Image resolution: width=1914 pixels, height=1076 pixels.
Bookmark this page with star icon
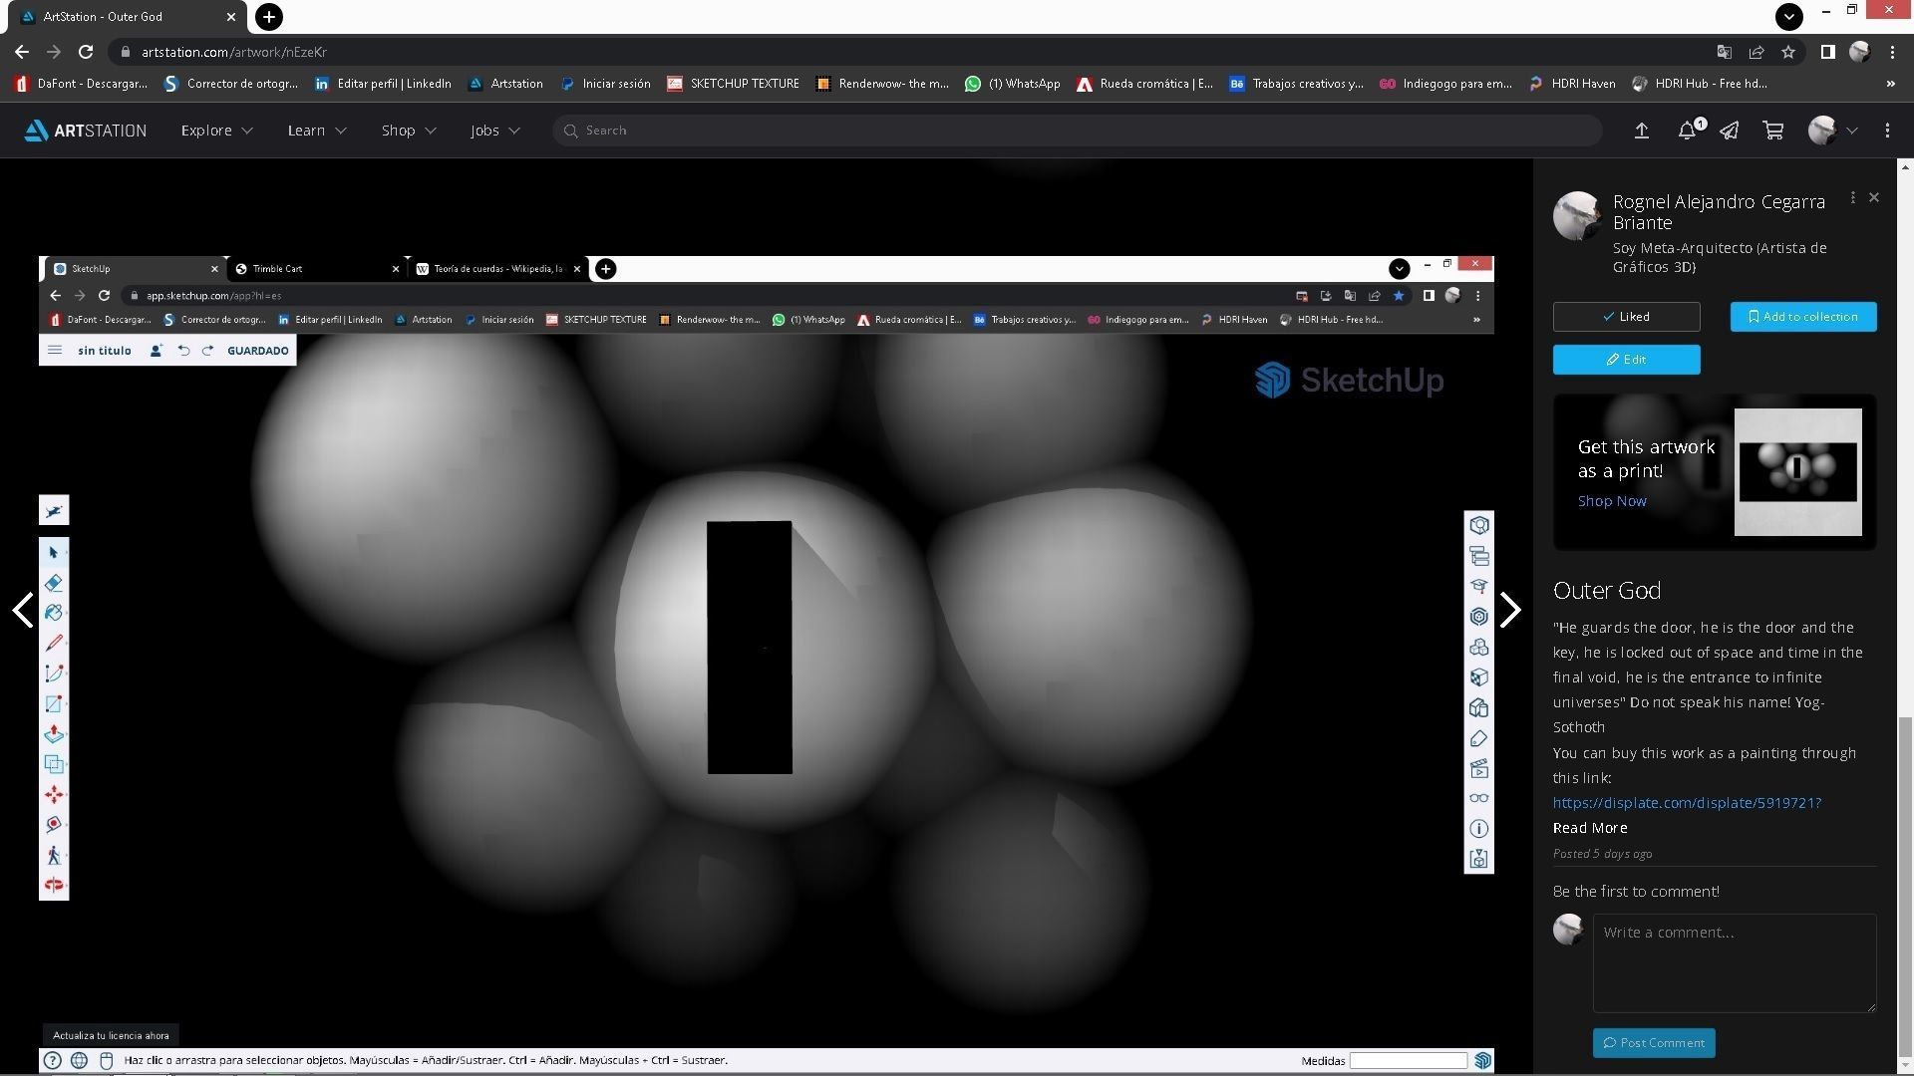pyautogui.click(x=1788, y=52)
